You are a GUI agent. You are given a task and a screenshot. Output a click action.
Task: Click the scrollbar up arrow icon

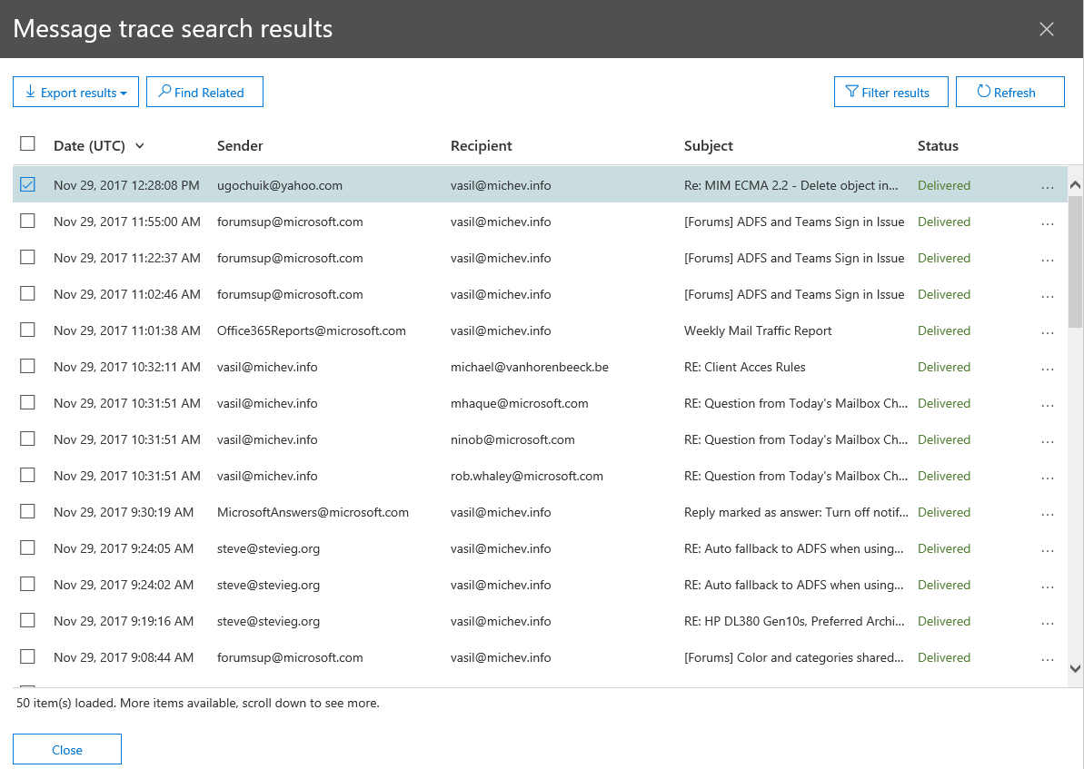1076,183
